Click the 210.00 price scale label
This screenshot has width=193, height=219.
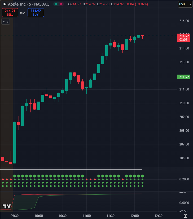184,103
